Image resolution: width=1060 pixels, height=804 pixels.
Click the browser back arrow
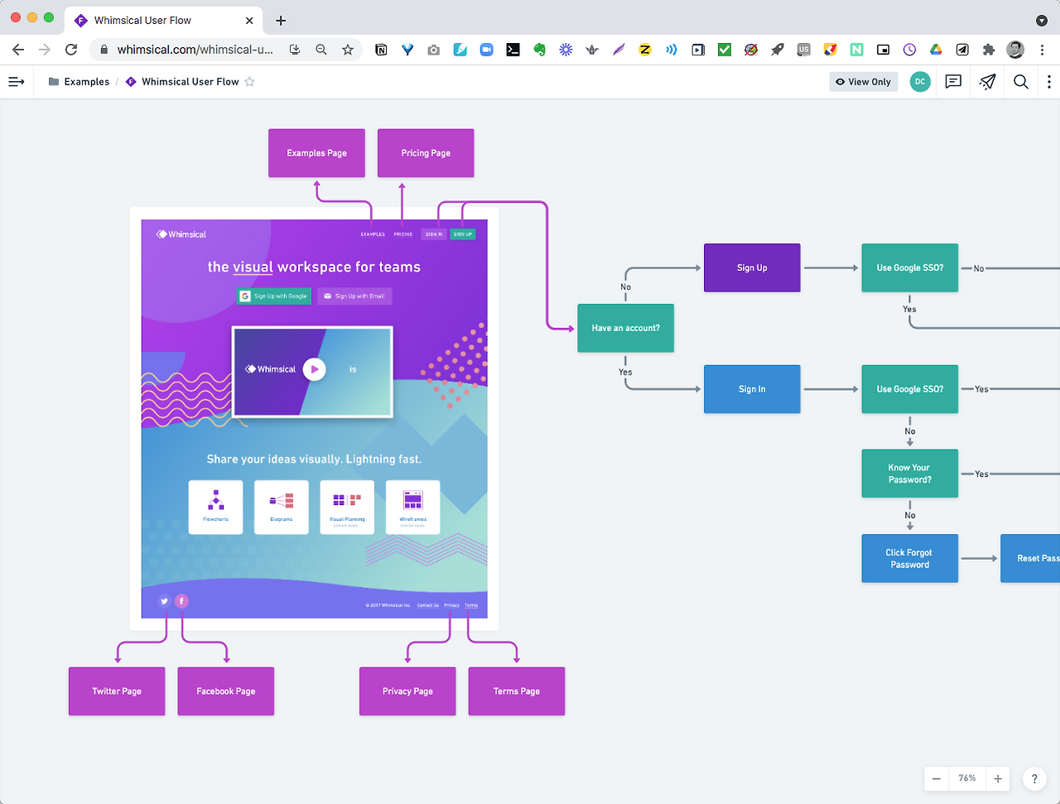point(18,50)
